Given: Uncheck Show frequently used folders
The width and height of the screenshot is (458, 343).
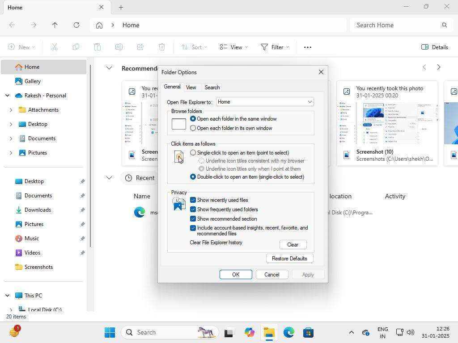Looking at the screenshot, I should coord(193,209).
